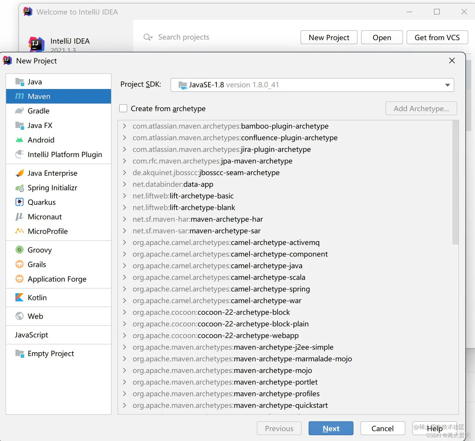475x441 pixels.
Task: Click the Add Archetype... button
Action: (421, 108)
